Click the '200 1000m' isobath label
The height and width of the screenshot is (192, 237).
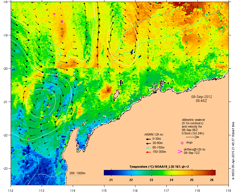pos(77,173)
